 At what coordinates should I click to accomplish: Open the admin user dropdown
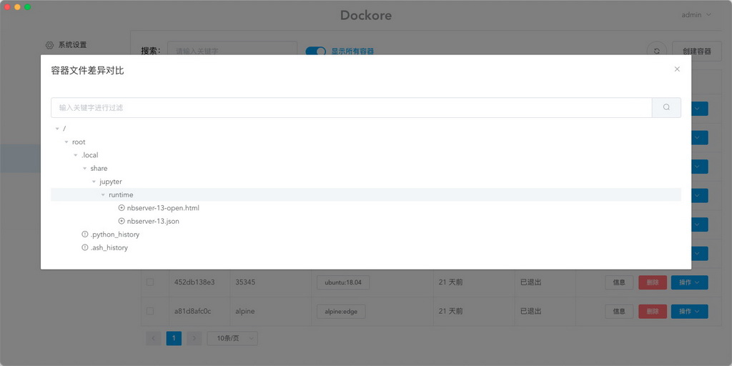pyautogui.click(x=696, y=14)
